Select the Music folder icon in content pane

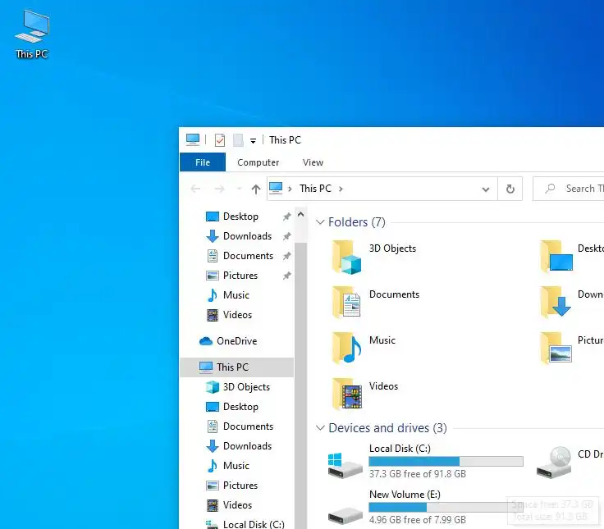346,349
